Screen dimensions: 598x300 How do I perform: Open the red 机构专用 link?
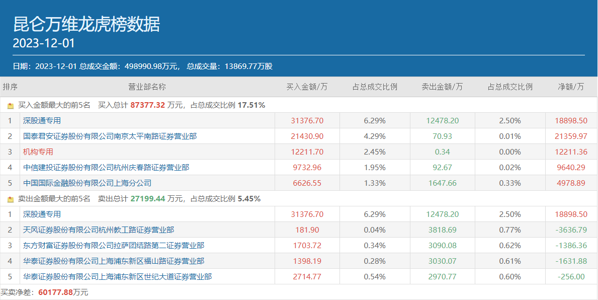point(38,152)
